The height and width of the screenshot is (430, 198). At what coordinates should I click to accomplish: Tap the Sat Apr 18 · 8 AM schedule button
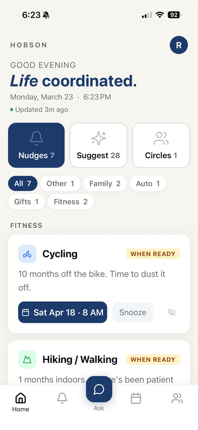pyautogui.click(x=62, y=312)
